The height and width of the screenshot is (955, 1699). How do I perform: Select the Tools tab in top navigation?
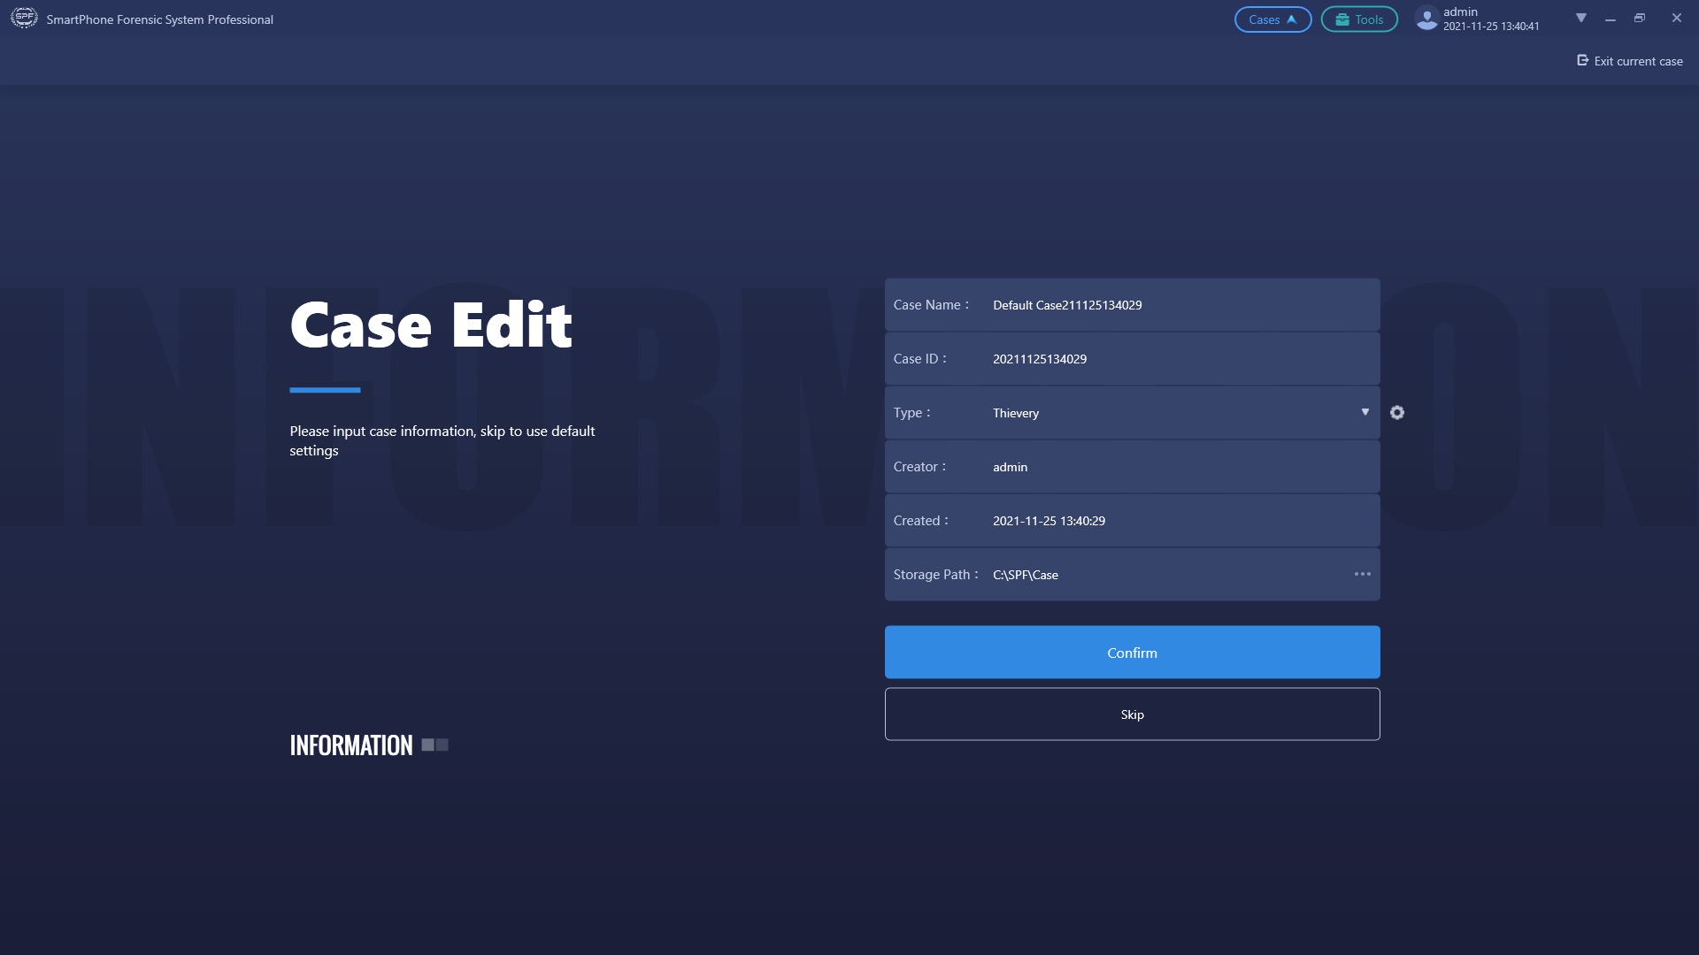[x=1358, y=19]
